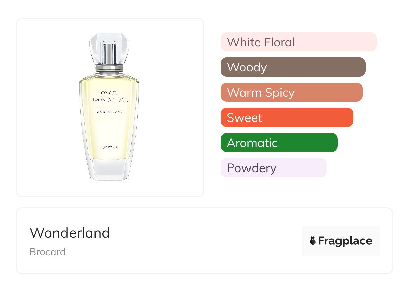Click 'ONCE UPON A TIME' bottle label
The image size is (409, 290).
(109, 97)
